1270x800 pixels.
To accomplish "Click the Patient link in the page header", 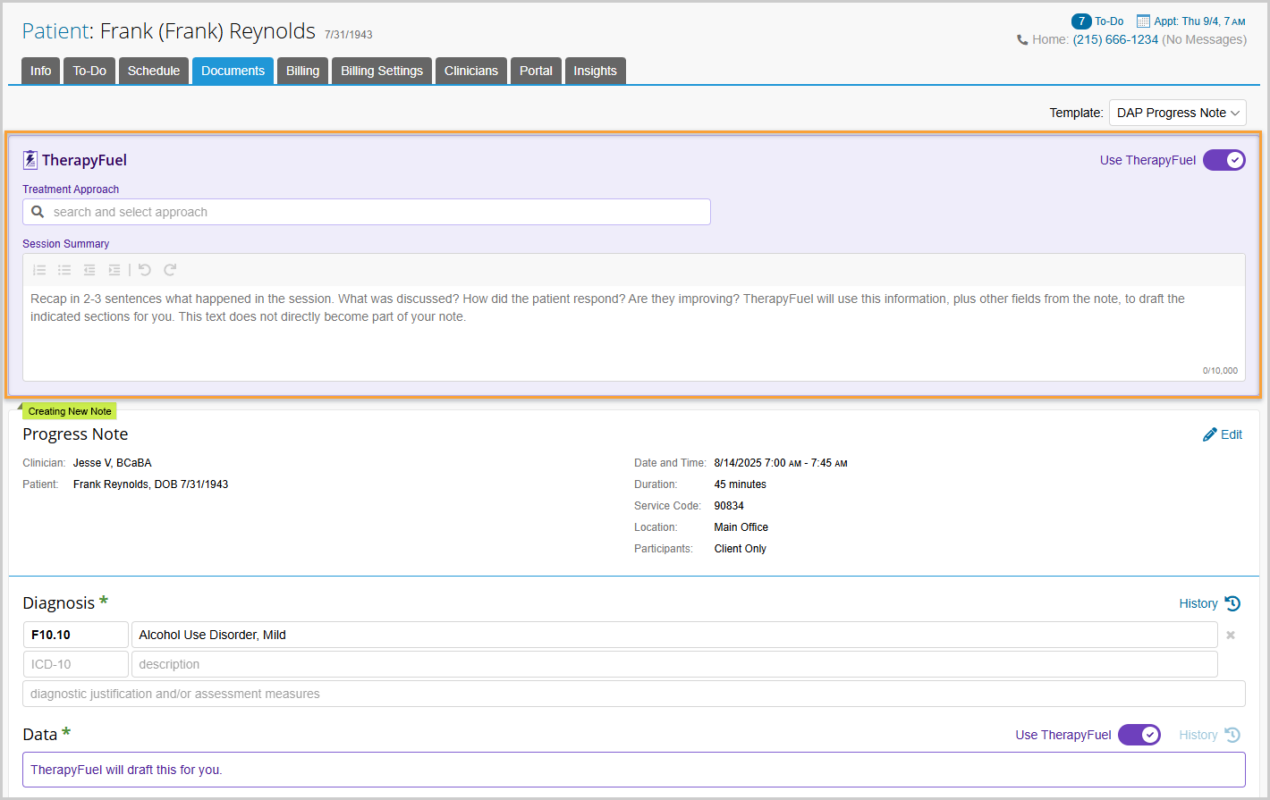I will tap(55, 31).
